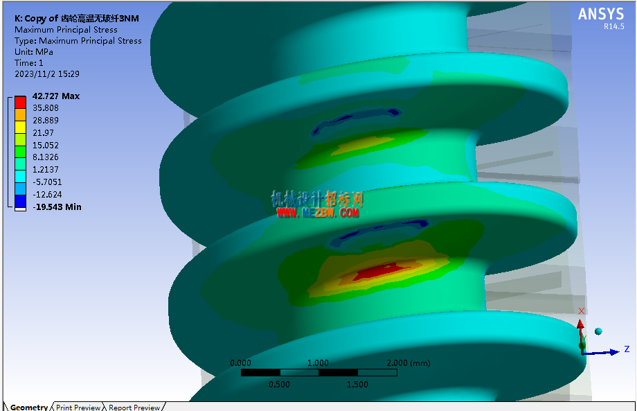
Task: Click the 21.97 legend value
Action: point(43,133)
